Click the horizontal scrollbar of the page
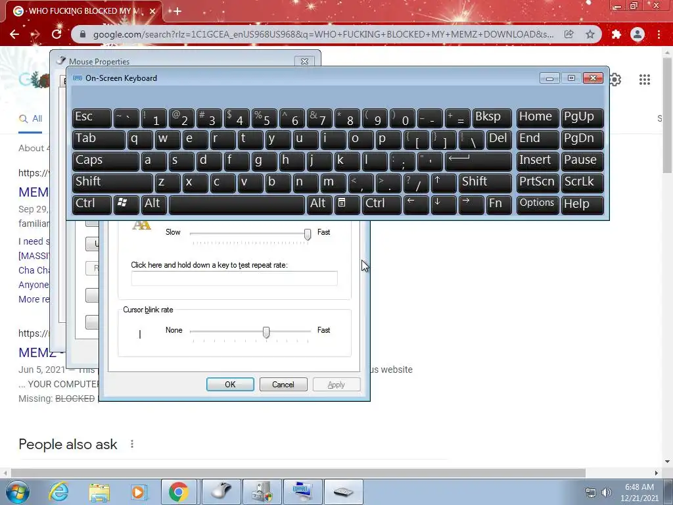 [298, 473]
